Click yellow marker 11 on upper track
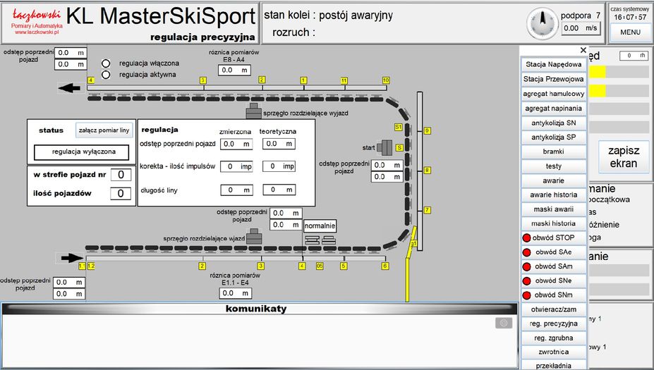Viewport: 654px width, 370px height. 344,80
